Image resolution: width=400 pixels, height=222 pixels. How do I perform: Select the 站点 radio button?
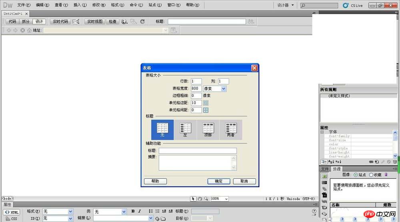click(356, 175)
